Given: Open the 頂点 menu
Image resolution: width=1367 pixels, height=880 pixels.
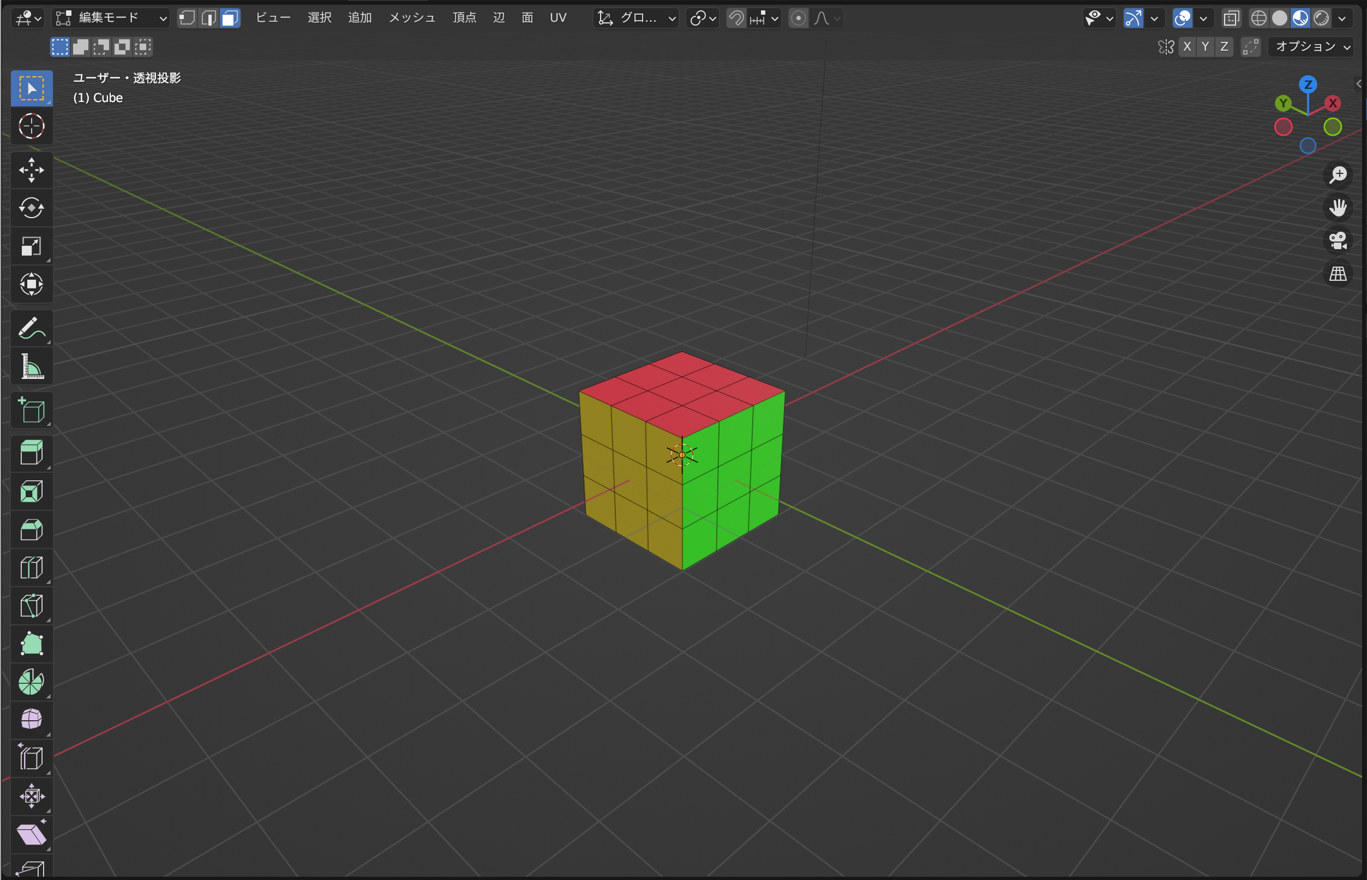Looking at the screenshot, I should pyautogui.click(x=464, y=19).
